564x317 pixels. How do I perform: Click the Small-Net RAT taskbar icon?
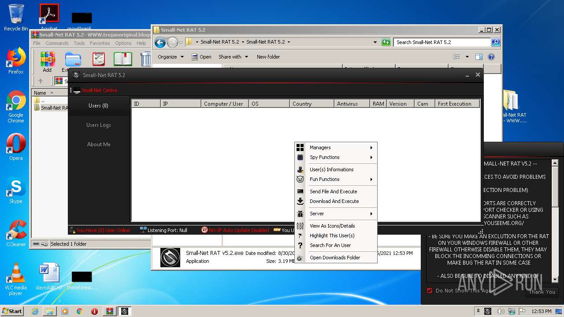[124, 311]
